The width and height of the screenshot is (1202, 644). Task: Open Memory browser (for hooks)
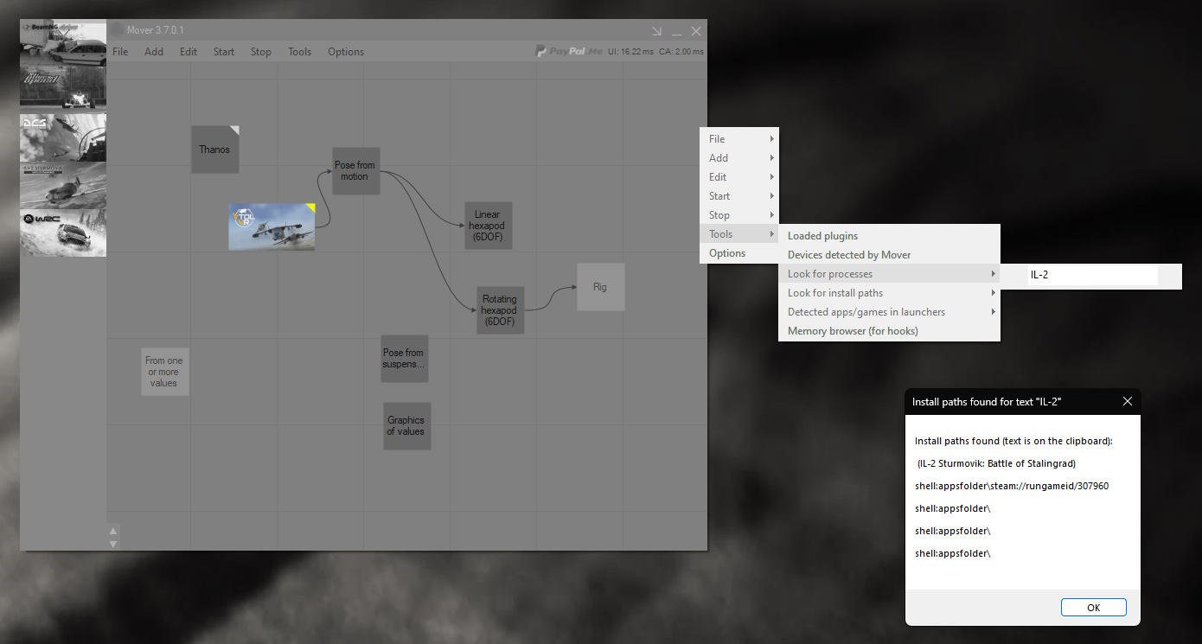tap(889, 331)
